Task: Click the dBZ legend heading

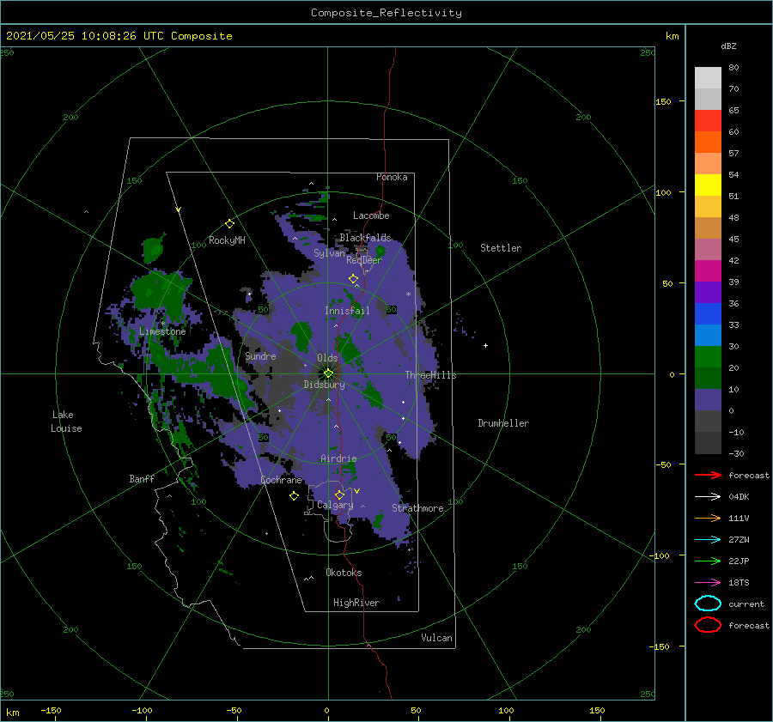Action: (728, 46)
